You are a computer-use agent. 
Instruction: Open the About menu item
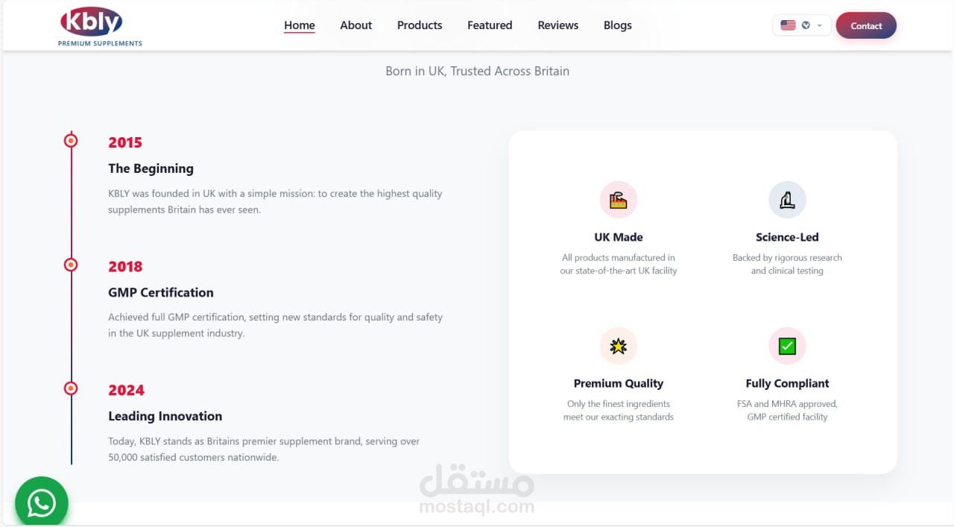click(356, 25)
